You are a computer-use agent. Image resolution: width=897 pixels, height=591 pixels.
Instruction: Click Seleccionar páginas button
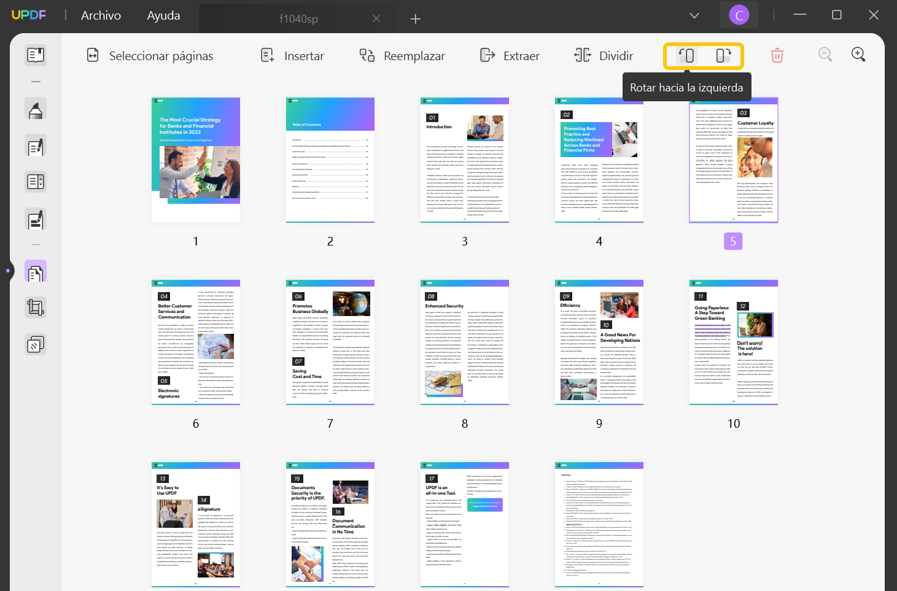coord(150,56)
